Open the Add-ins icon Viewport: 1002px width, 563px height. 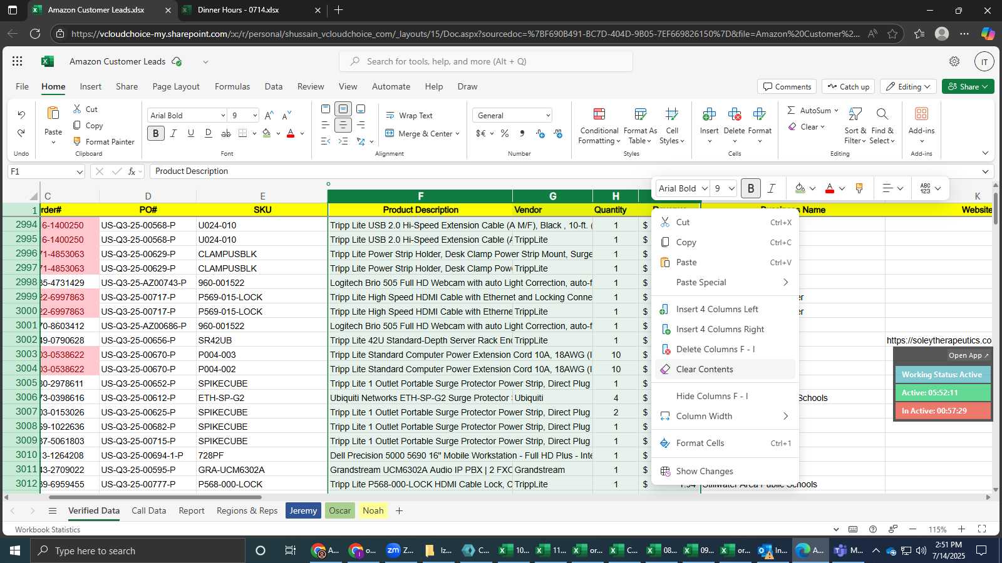[921, 114]
